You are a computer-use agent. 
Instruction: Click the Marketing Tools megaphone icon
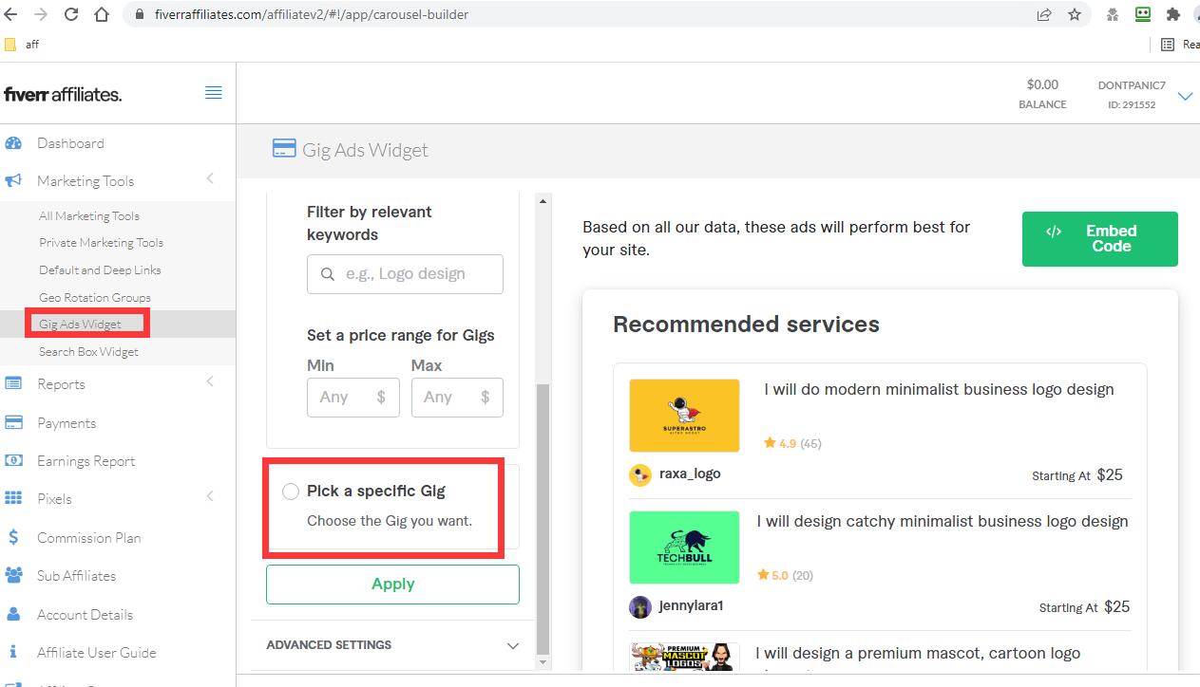click(x=13, y=180)
